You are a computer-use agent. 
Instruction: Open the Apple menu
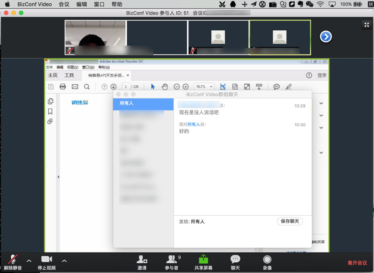7,4
